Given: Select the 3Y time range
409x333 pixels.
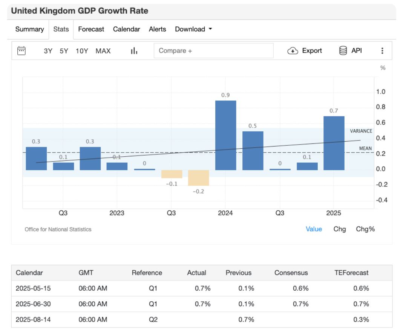Looking at the screenshot, I should (x=48, y=51).
